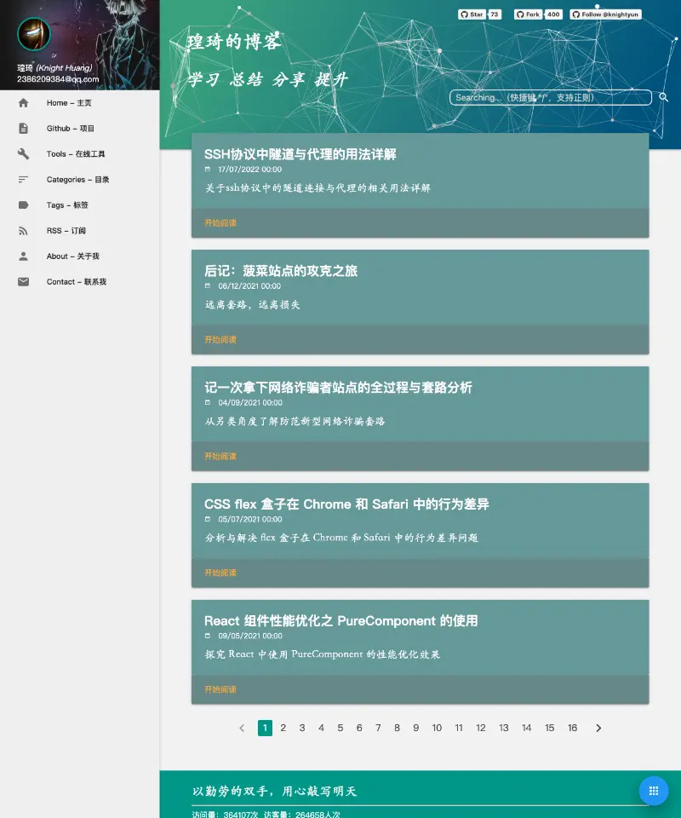Click Follow @knightyun button
681x818 pixels.
tap(605, 14)
